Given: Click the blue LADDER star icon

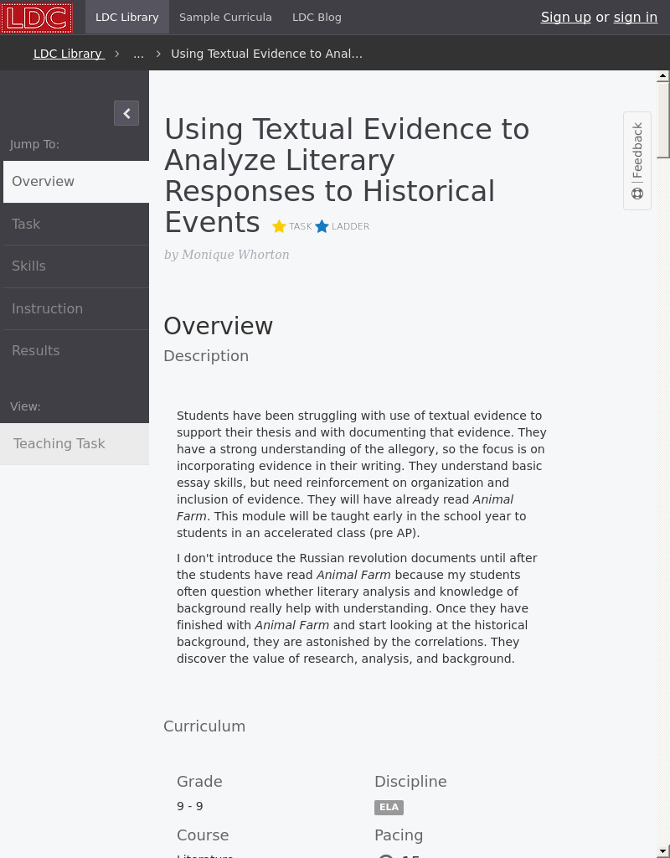Looking at the screenshot, I should 322,226.
